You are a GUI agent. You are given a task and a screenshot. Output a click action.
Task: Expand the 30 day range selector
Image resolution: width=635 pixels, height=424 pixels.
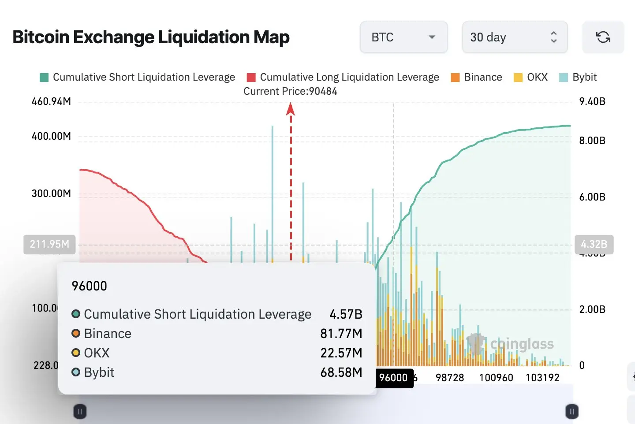point(515,37)
